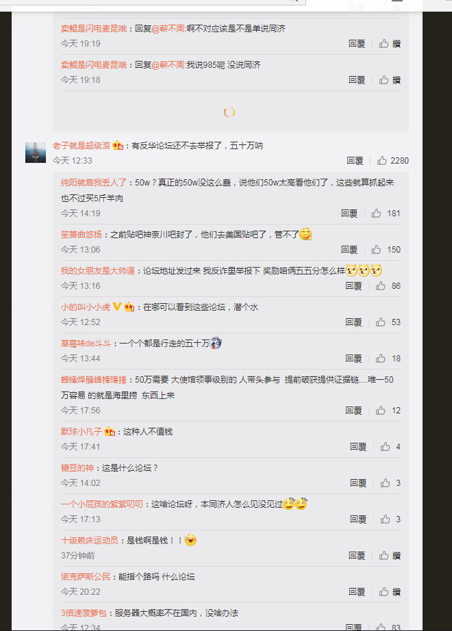
Task: Like the 12:52 reply with 53 likes
Action: pos(388,322)
